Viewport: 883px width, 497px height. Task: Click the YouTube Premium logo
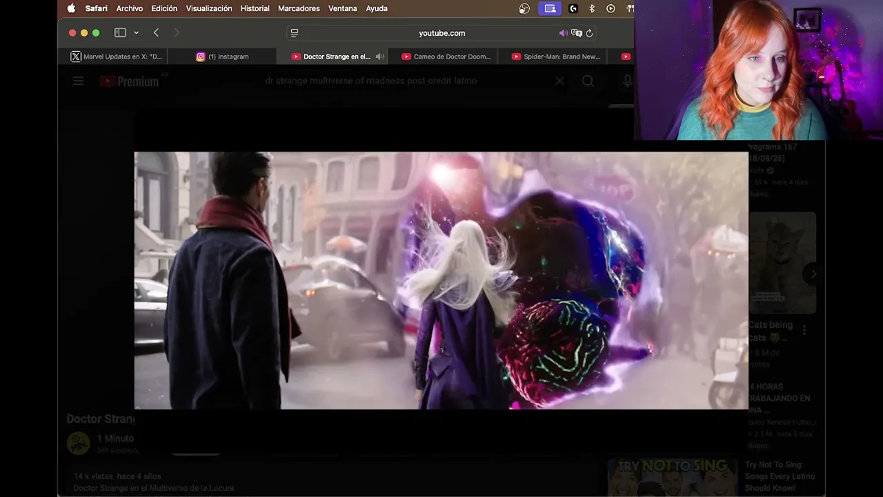[x=129, y=81]
